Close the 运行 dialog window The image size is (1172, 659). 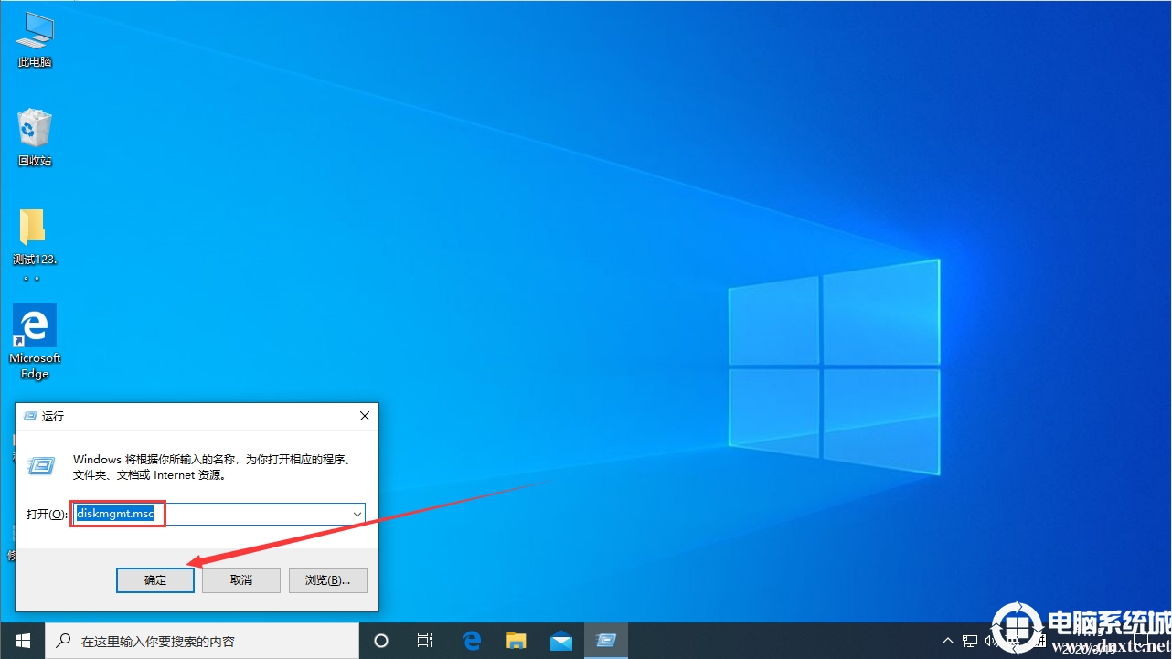tap(364, 416)
